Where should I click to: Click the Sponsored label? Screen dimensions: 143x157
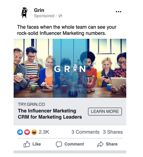tap(44, 16)
